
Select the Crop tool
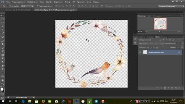click(x=3, y=30)
